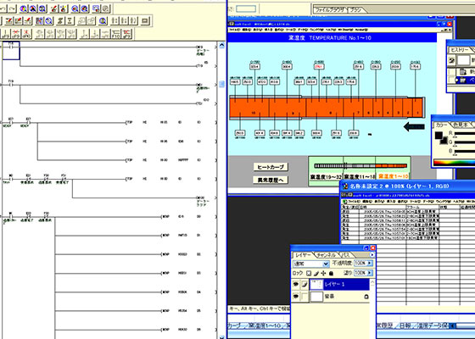Viewport: 475px width, 339px height.
Task: Click the lock all (padlock) icon in layers panel
Action: 331,273
